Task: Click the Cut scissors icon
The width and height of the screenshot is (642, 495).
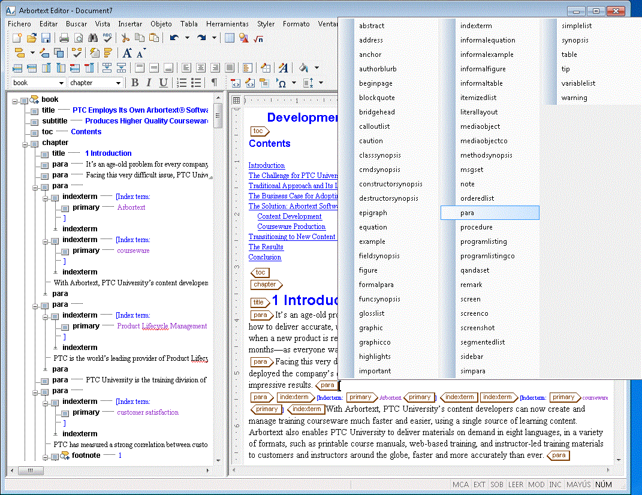Action: 125,38
